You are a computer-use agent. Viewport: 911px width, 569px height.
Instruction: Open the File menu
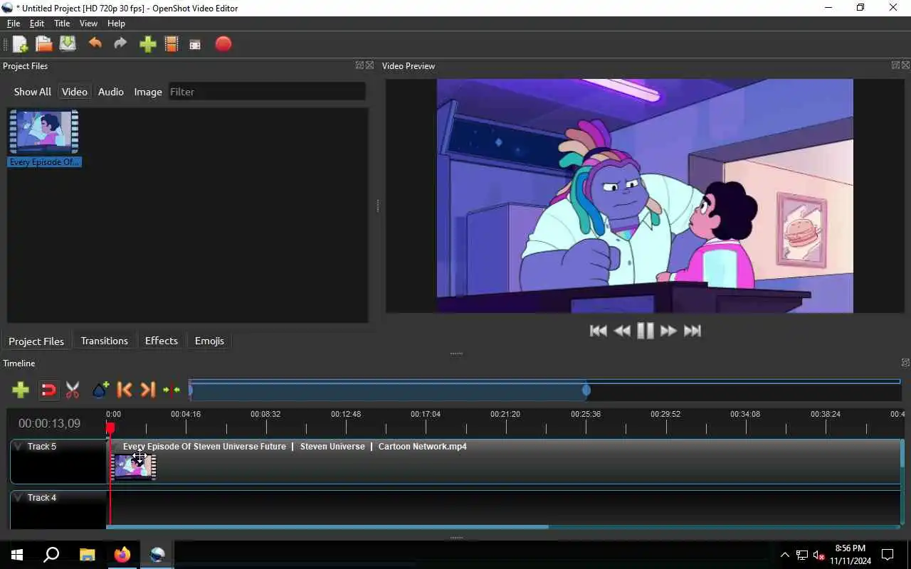point(14,23)
